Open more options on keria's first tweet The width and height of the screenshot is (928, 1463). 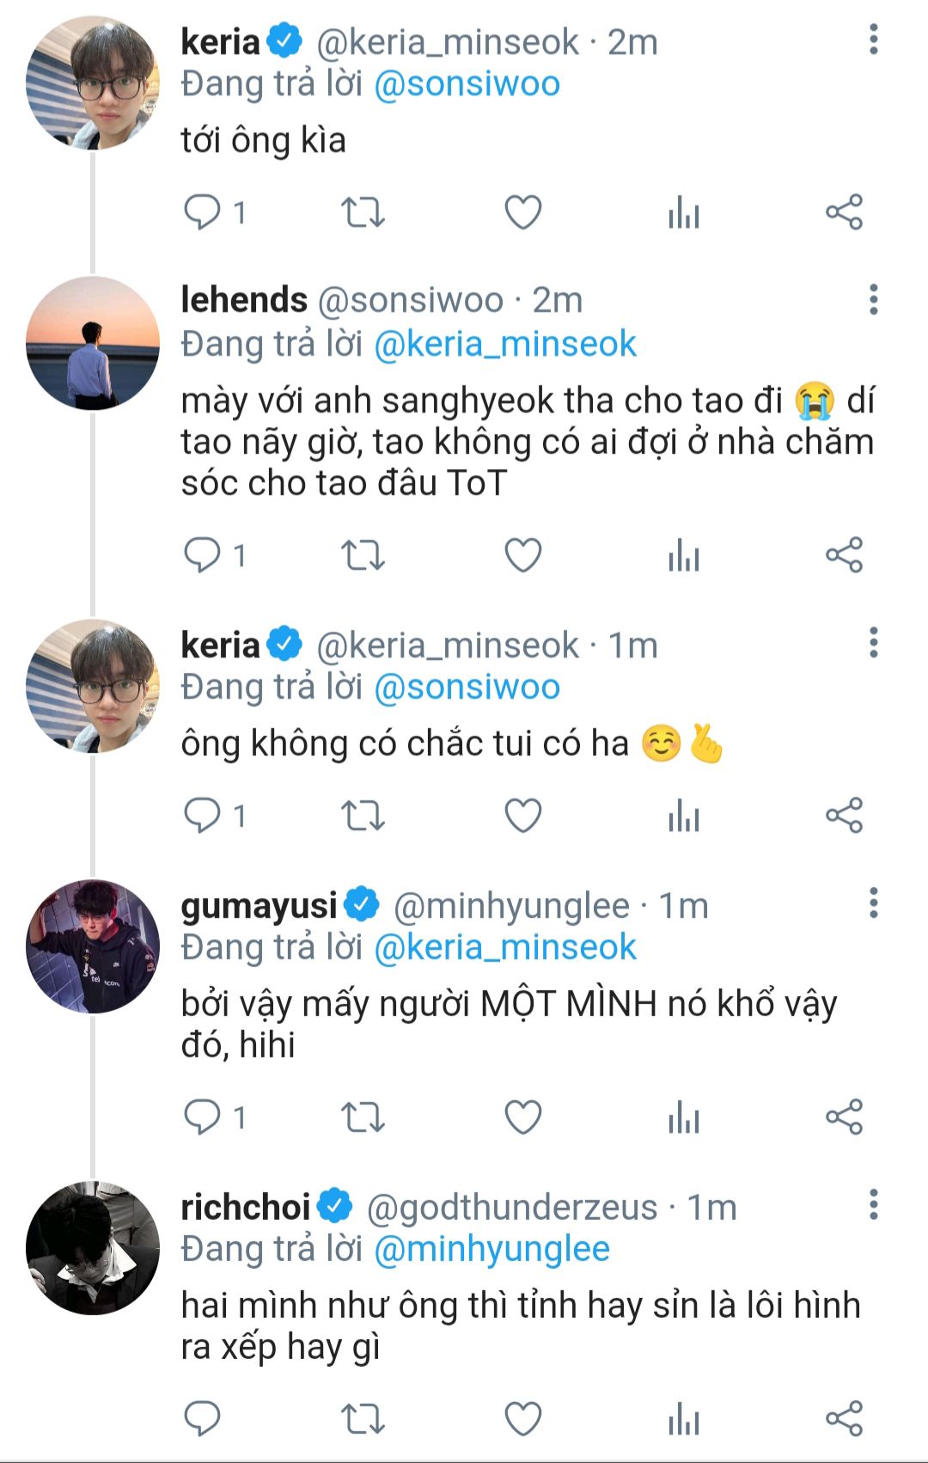[873, 40]
